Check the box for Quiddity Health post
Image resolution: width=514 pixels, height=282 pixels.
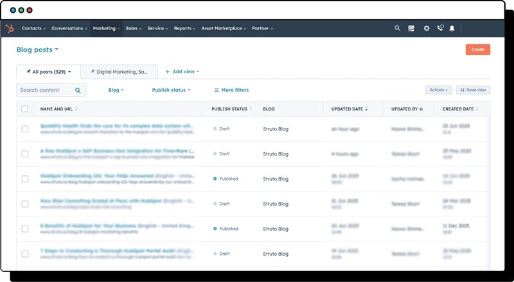click(x=25, y=129)
